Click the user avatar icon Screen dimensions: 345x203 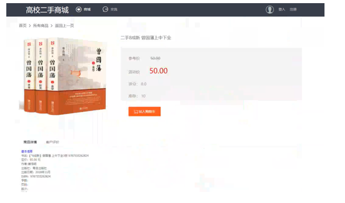269,9
